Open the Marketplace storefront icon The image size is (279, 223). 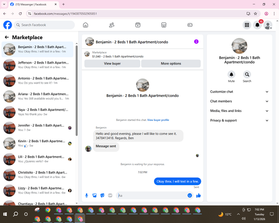163,25
